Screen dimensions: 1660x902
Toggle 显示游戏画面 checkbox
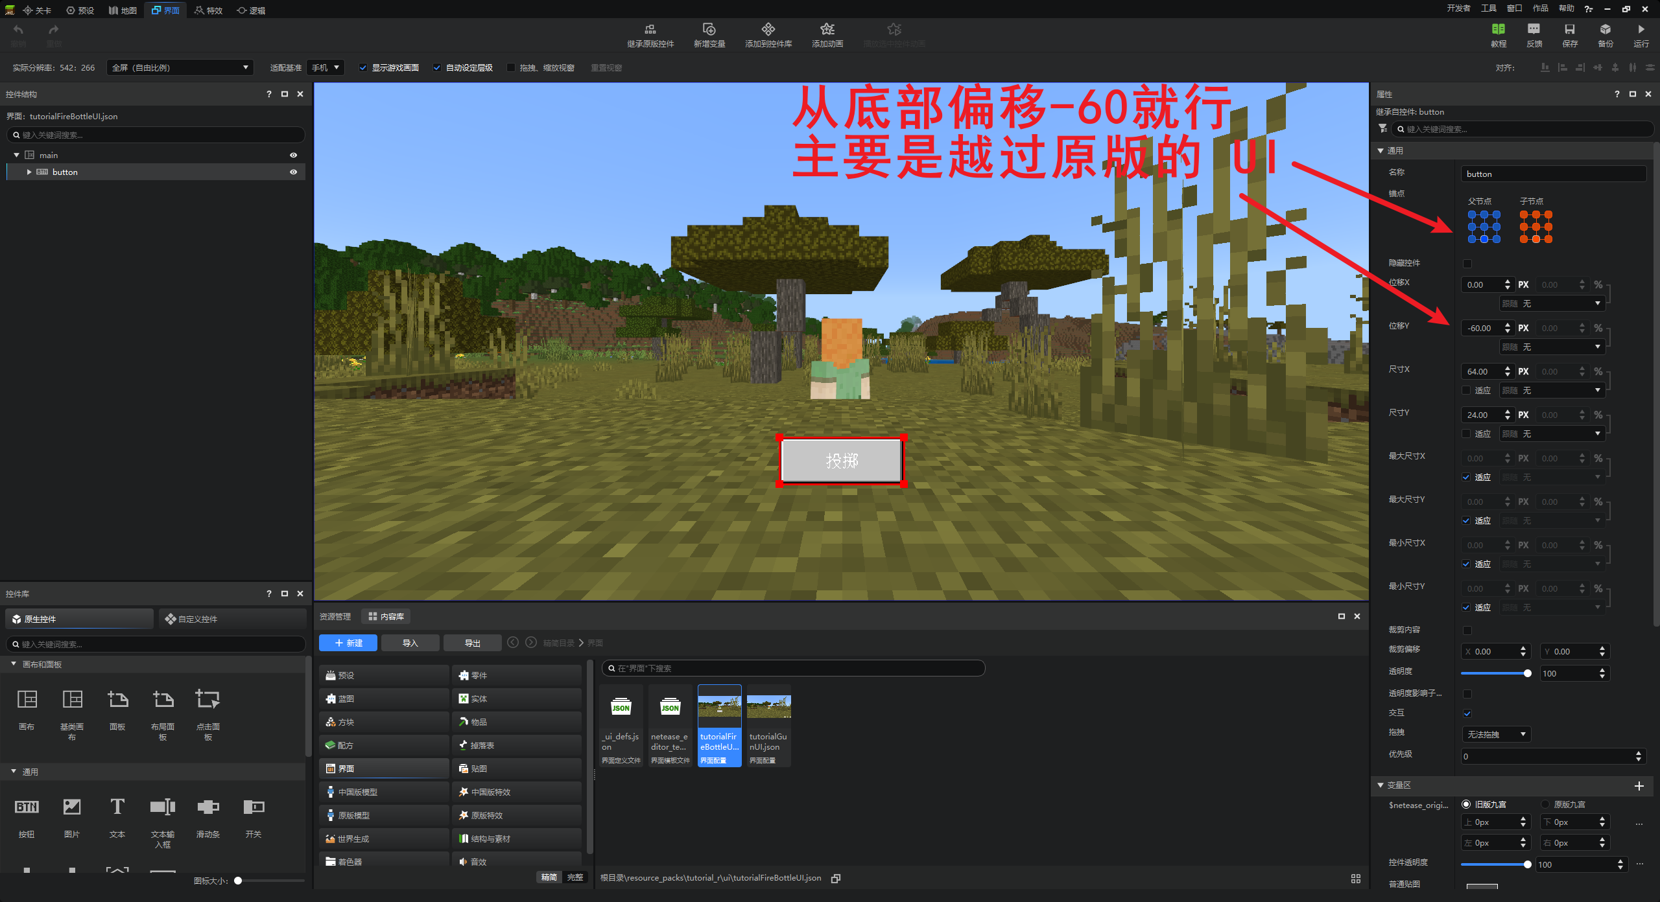(x=363, y=67)
